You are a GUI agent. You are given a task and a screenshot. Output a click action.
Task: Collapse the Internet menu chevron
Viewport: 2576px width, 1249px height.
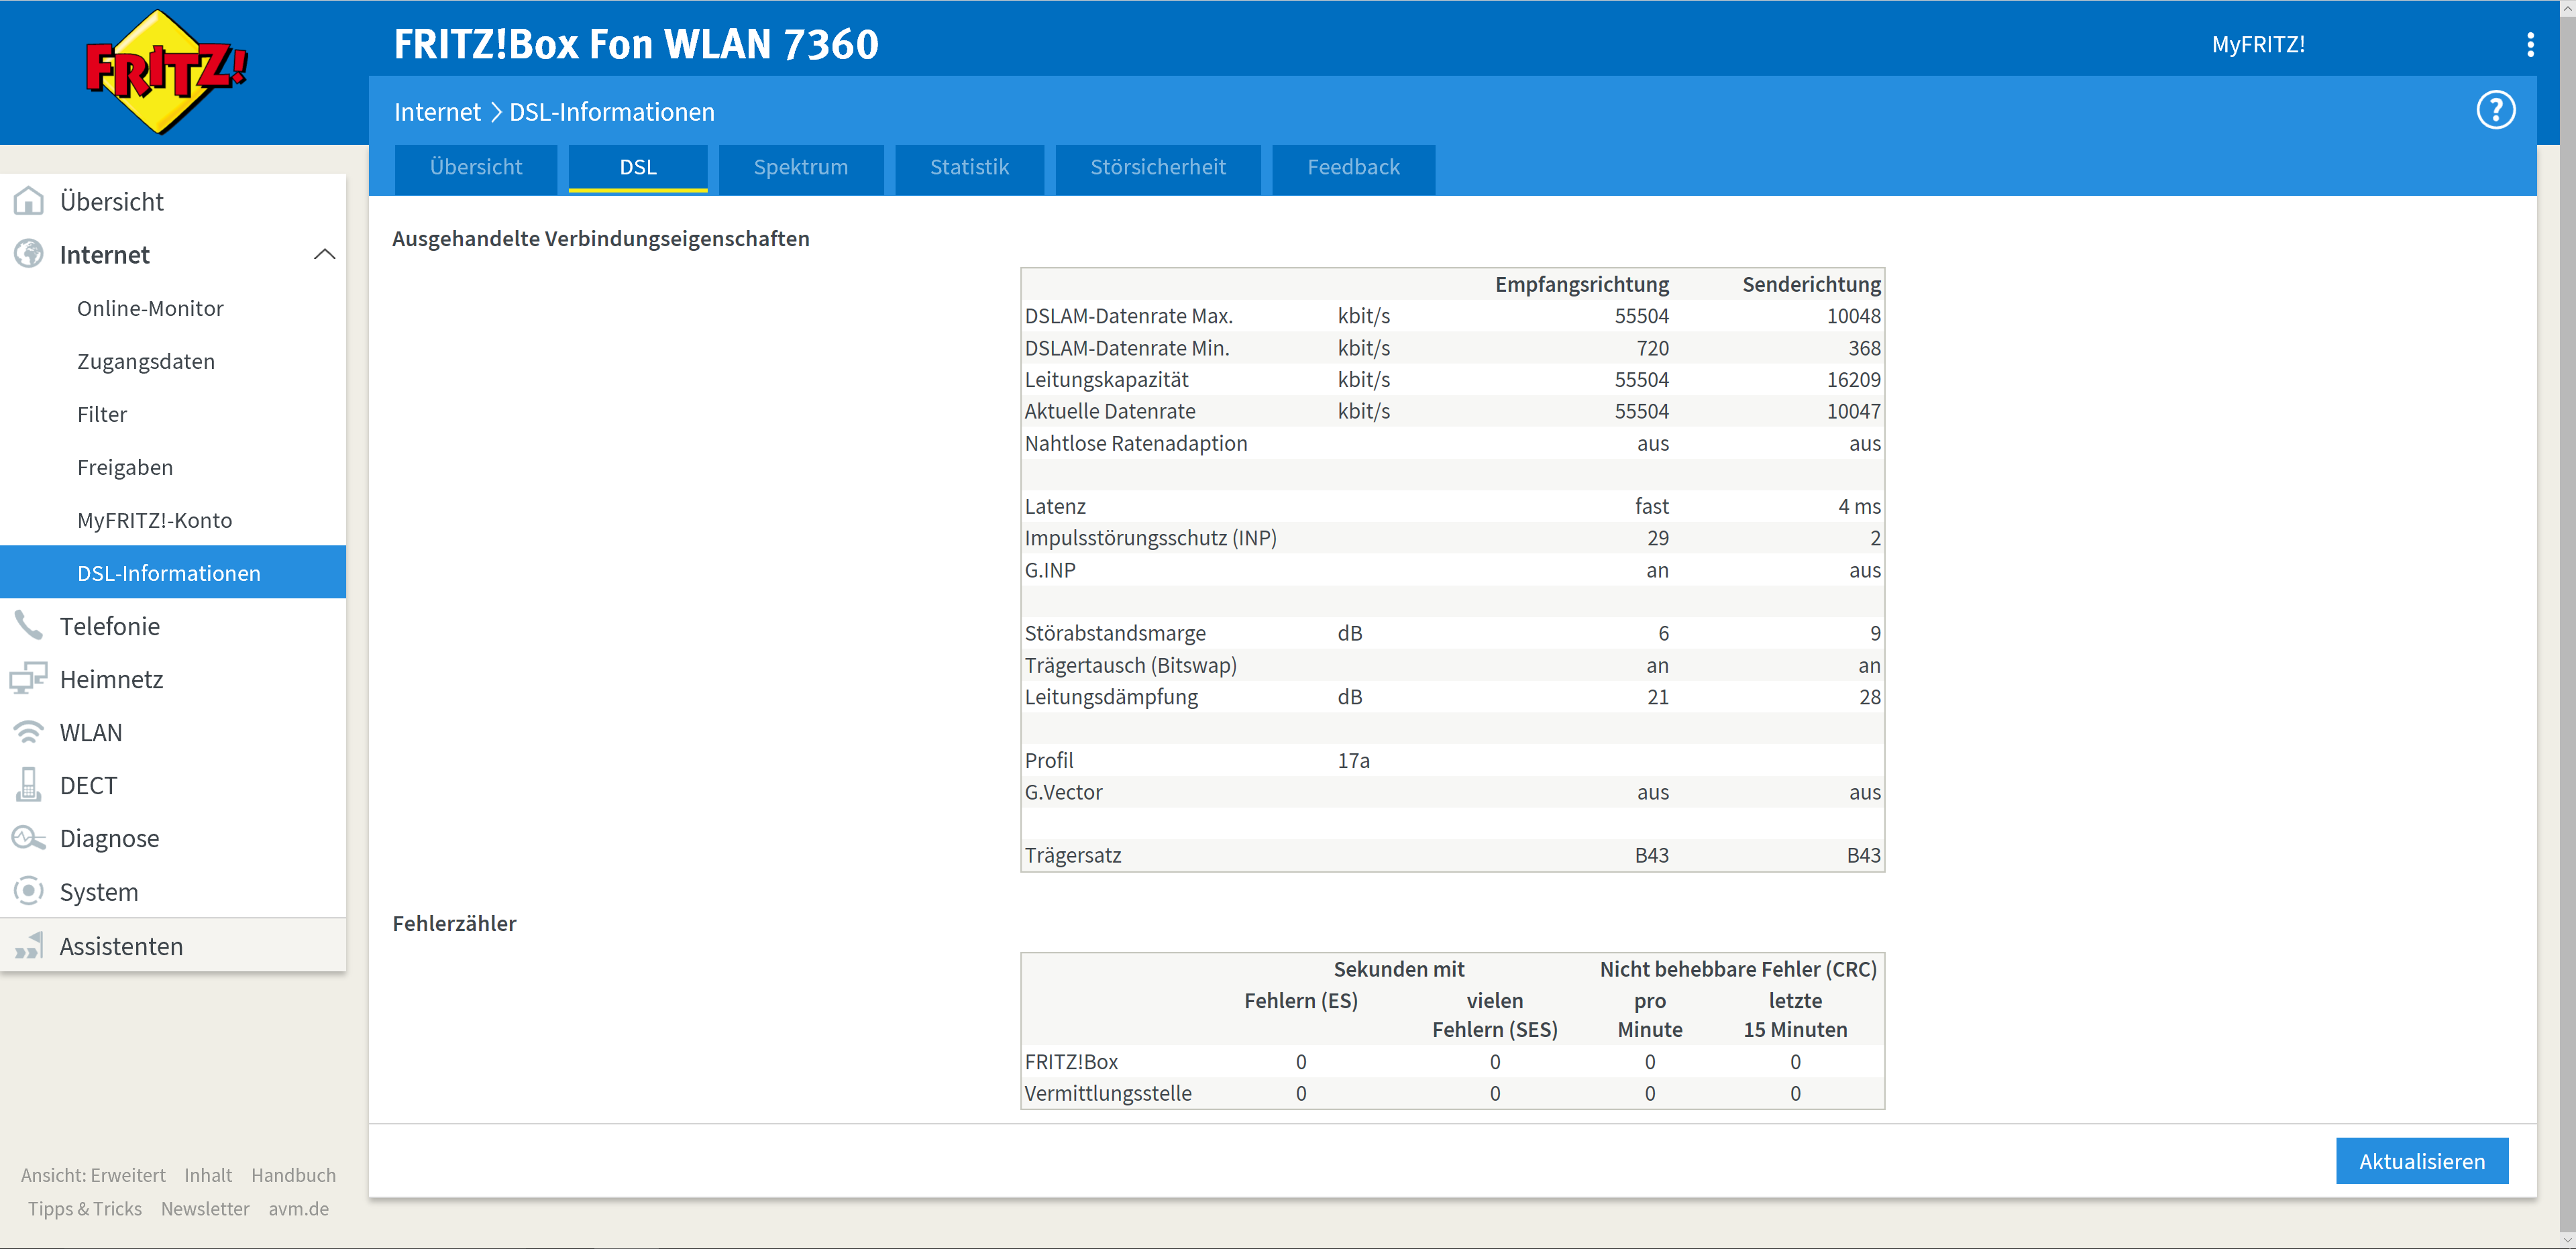pyautogui.click(x=324, y=254)
